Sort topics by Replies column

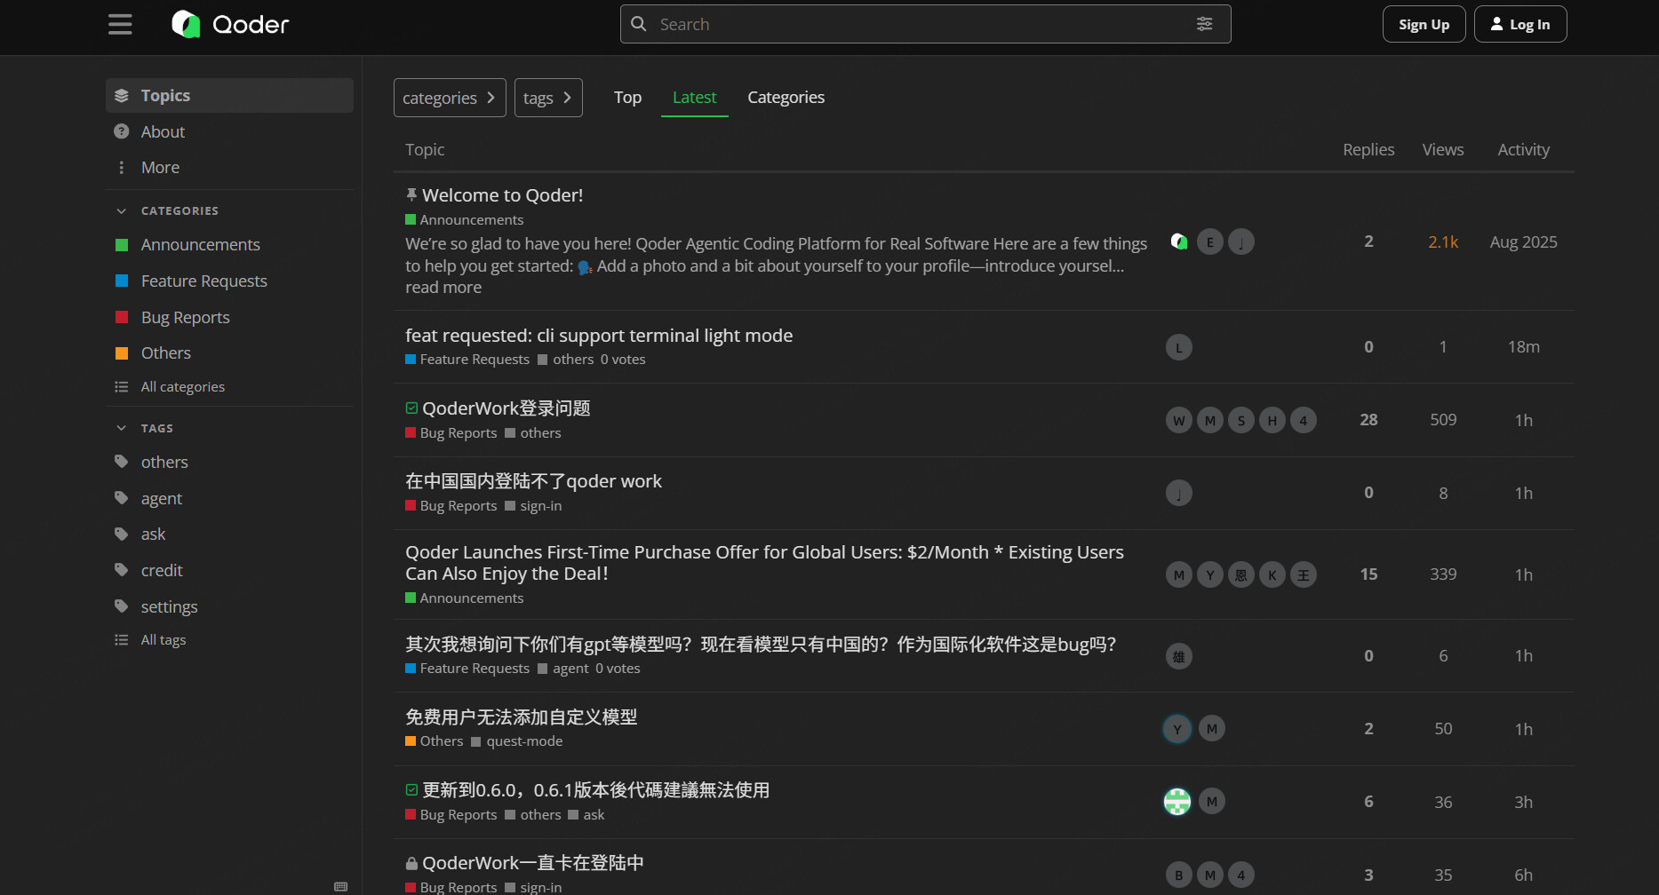1368,149
